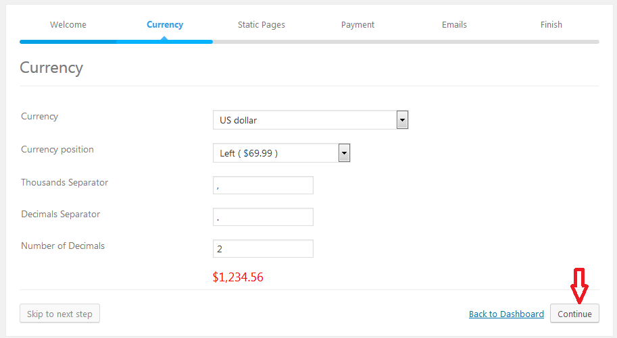Click the Skip to next step button

tap(60, 314)
